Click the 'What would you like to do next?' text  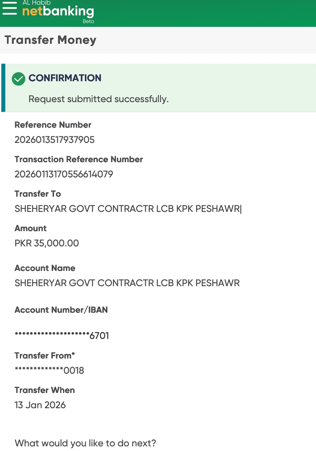[x=85, y=443]
